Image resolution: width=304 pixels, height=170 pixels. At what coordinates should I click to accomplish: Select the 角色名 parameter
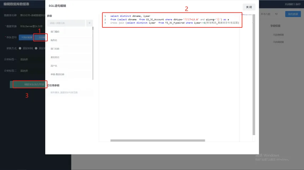click(x=69, y=40)
